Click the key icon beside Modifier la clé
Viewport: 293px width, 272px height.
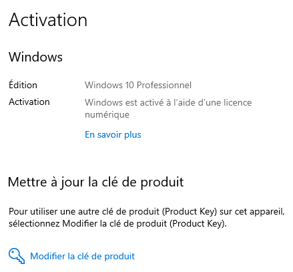coord(17,256)
